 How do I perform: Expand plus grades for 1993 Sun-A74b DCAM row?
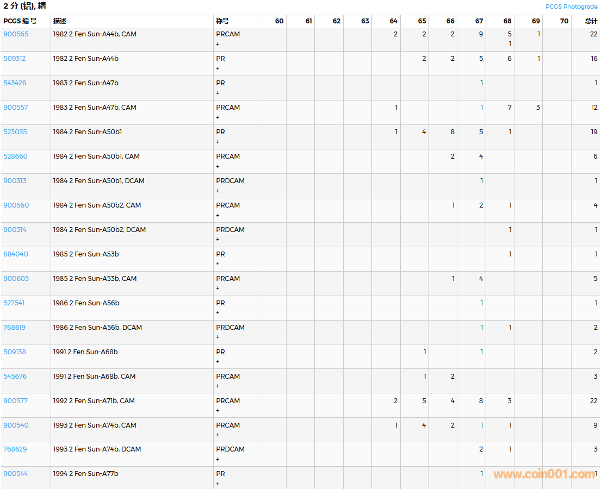218,459
